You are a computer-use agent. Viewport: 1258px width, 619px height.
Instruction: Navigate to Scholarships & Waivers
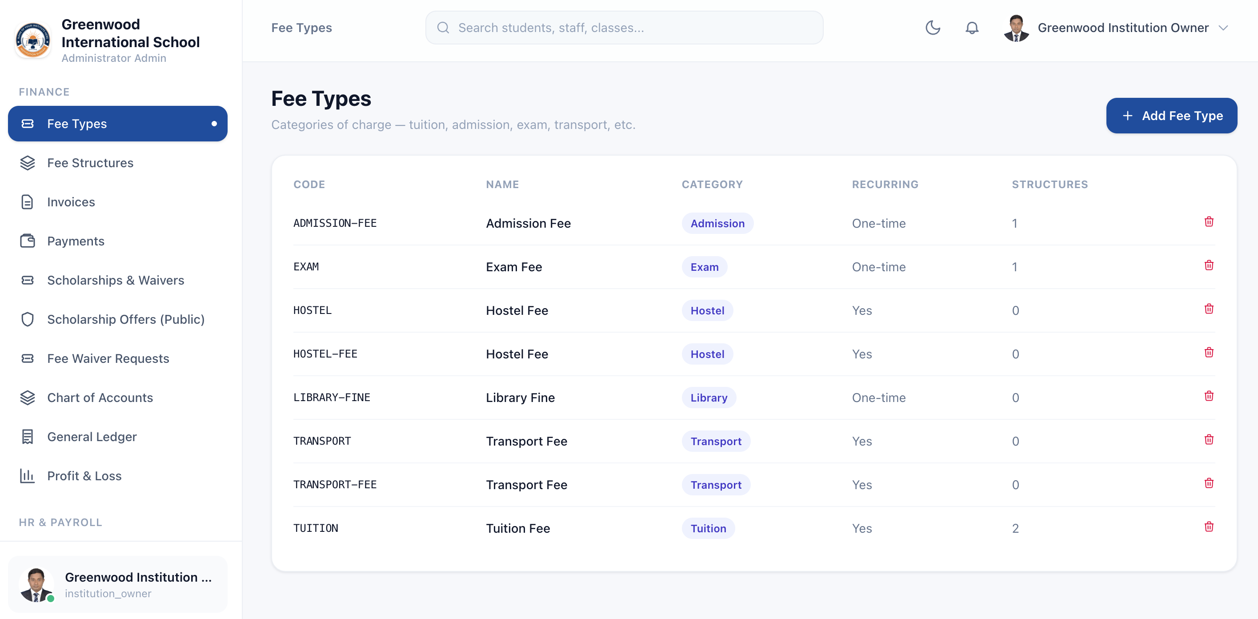click(x=118, y=280)
